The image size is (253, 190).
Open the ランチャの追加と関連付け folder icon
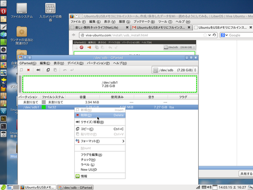pos(22,35)
